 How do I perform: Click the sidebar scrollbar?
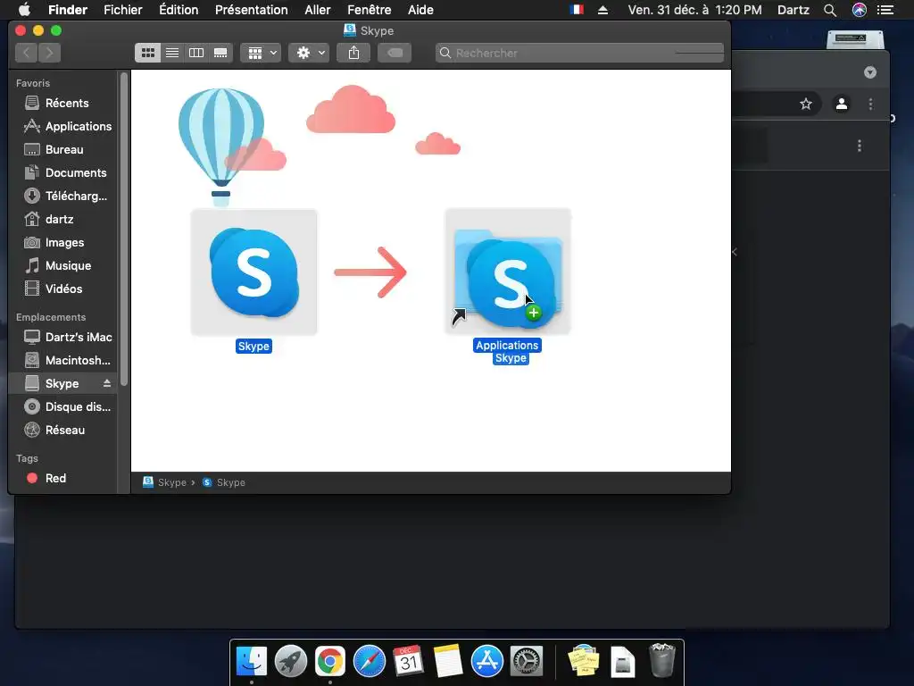pyautogui.click(x=123, y=230)
